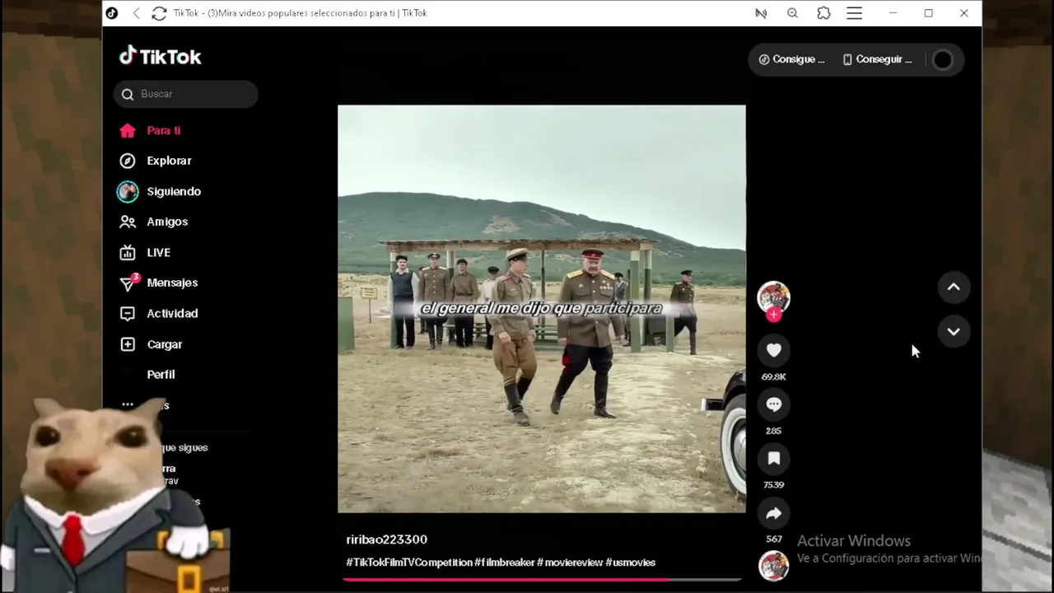The width and height of the screenshot is (1054, 593).
Task: Click the three-dots more icon in sidebar
Action: click(x=128, y=404)
